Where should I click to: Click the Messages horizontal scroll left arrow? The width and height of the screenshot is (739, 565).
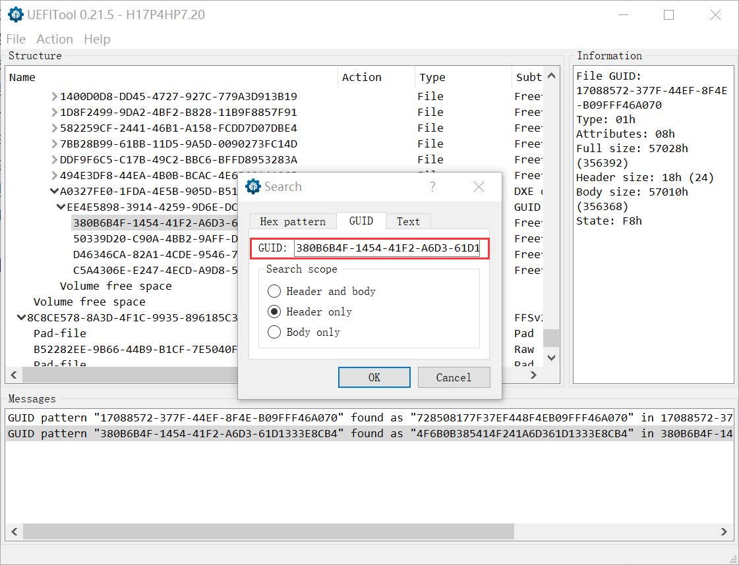click(x=14, y=531)
